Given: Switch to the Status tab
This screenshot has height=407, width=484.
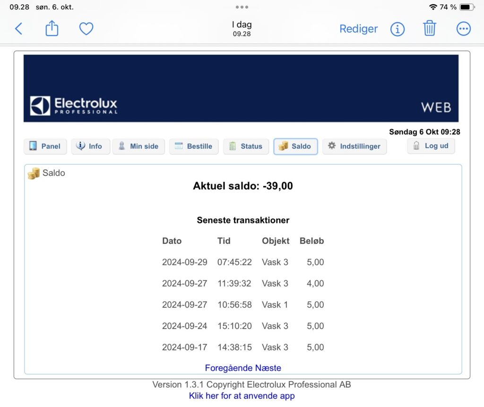Looking at the screenshot, I should coord(246,146).
